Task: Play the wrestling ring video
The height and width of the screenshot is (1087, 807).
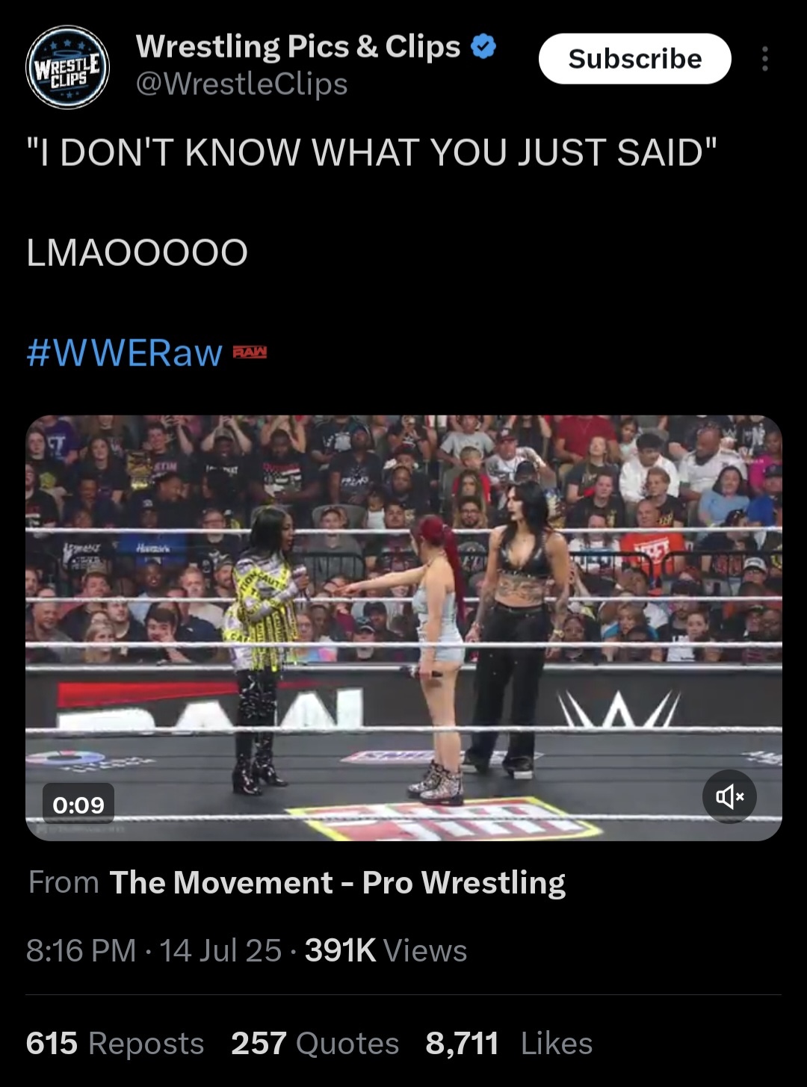Action: (x=403, y=628)
